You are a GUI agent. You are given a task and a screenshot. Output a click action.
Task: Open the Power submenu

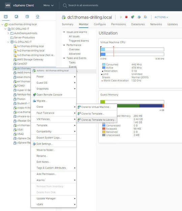[x=54, y=77]
